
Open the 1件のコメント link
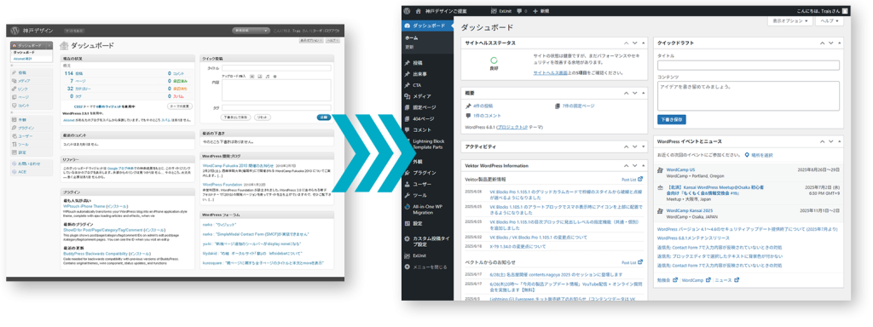(487, 116)
